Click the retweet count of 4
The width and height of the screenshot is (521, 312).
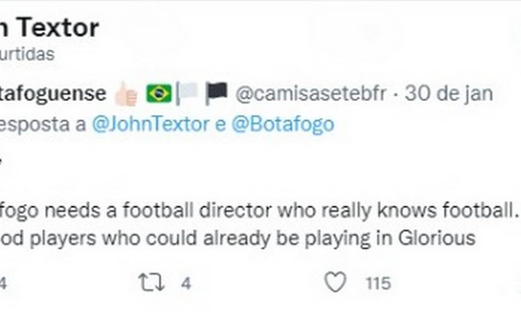(186, 283)
